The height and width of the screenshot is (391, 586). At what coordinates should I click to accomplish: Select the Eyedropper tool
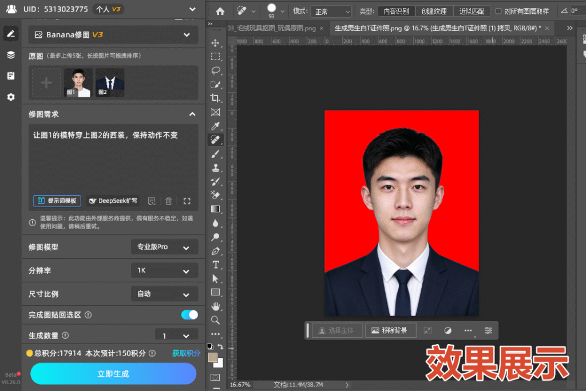coord(215,126)
